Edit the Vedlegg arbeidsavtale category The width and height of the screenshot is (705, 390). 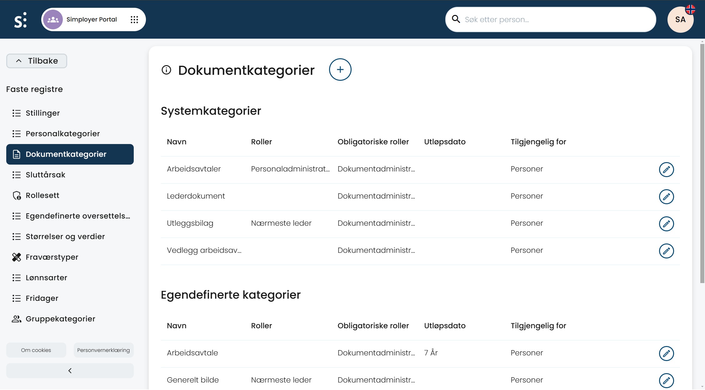666,251
